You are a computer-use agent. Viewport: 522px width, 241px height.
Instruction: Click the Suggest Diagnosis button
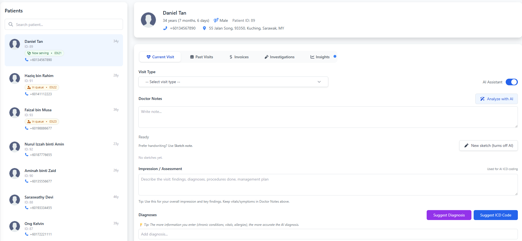pyautogui.click(x=449, y=215)
